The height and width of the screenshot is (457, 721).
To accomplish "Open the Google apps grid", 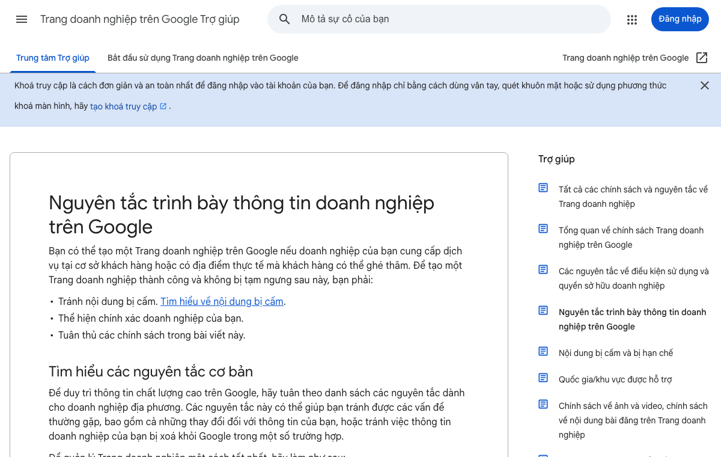I will coord(632,19).
